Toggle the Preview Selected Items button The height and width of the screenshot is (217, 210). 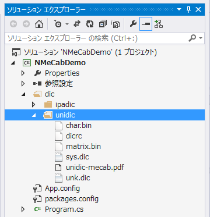146,24
